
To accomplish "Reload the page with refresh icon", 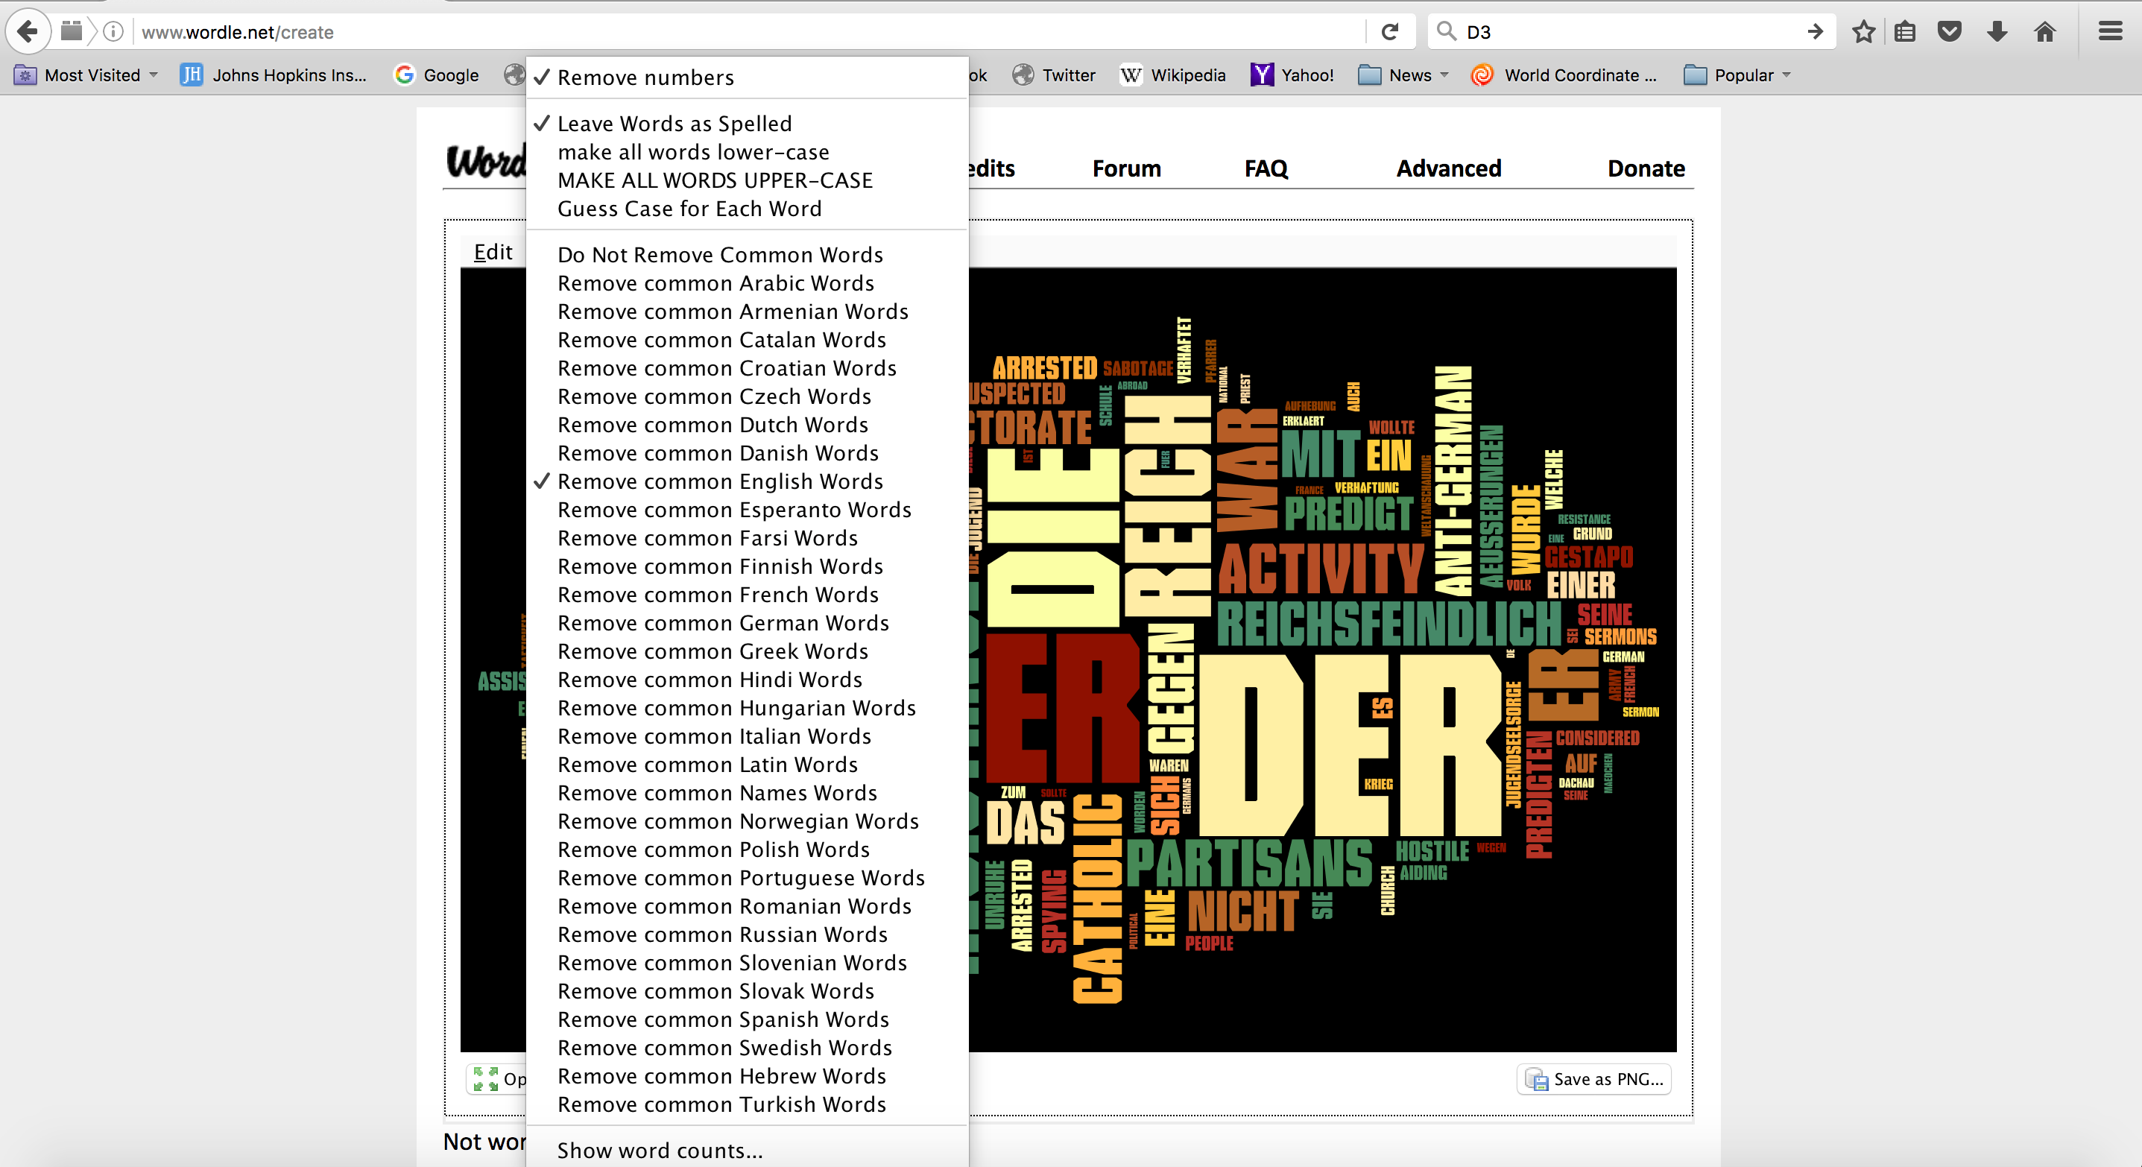I will [1389, 31].
